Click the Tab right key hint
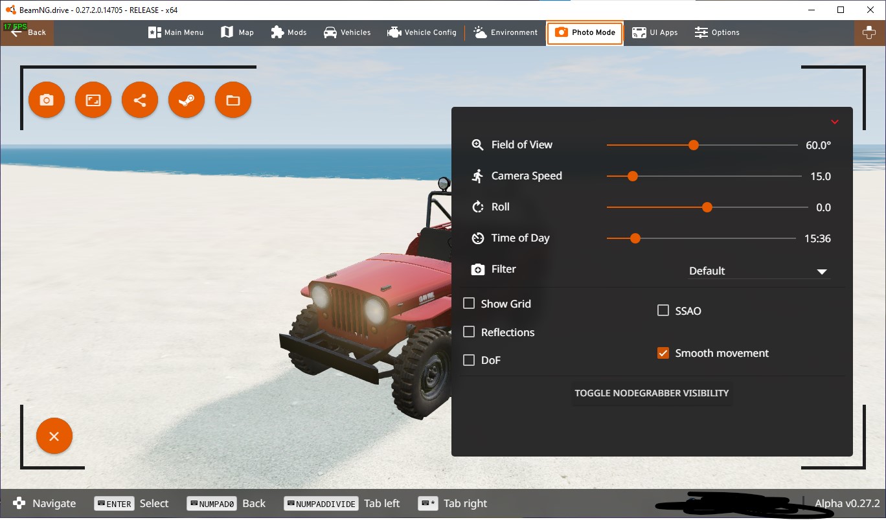Image resolution: width=886 pixels, height=520 pixels. [x=453, y=503]
